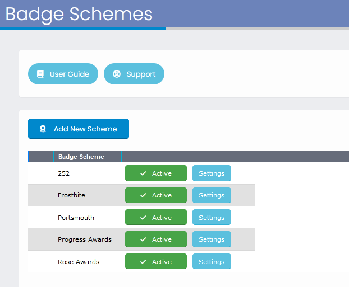
Task: Toggle Active status for Rose Awards
Action: click(156, 261)
